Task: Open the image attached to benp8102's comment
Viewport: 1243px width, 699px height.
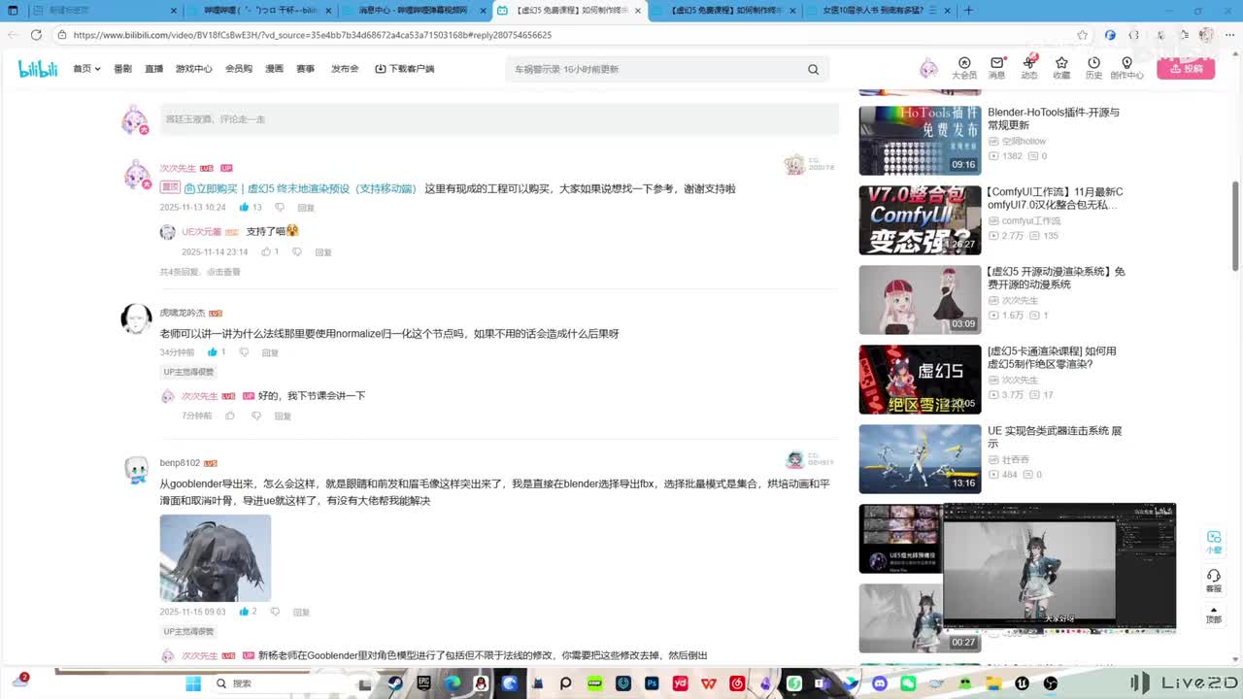Action: coord(215,557)
